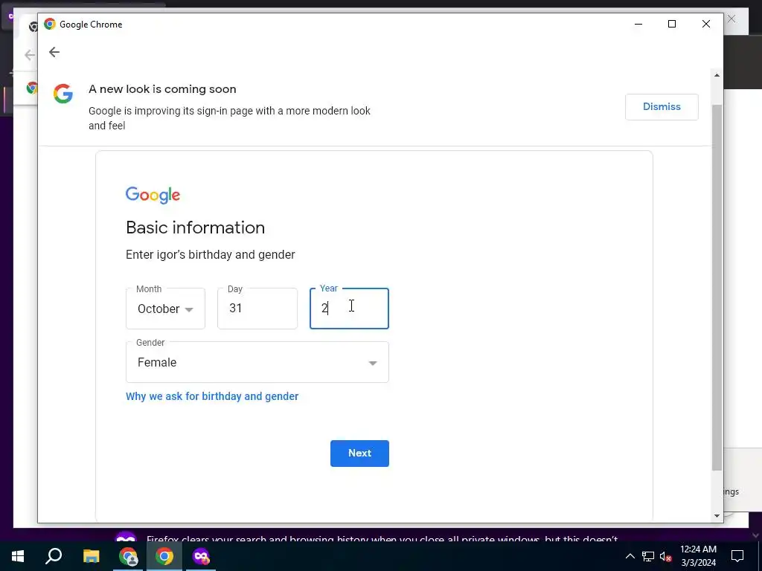Click the Chrome icon in the title bar
This screenshot has width=762, height=571.
tap(50, 25)
